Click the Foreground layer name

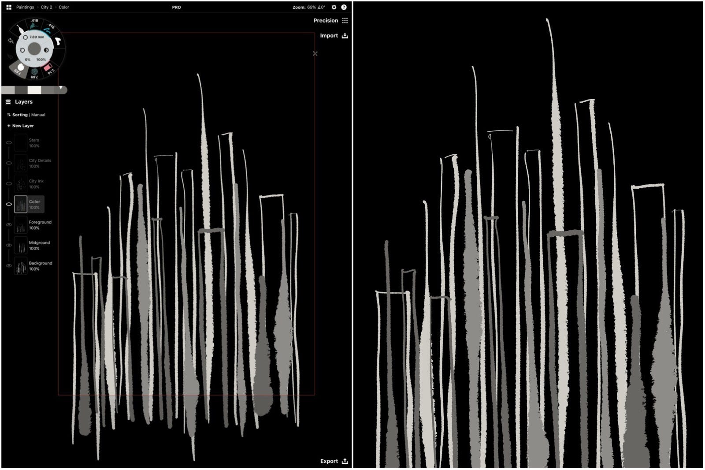pos(40,222)
